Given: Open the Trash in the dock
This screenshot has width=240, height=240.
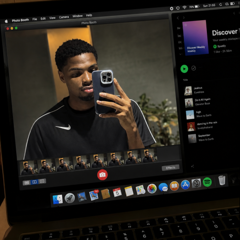Looking at the screenshot, I should [222, 180].
